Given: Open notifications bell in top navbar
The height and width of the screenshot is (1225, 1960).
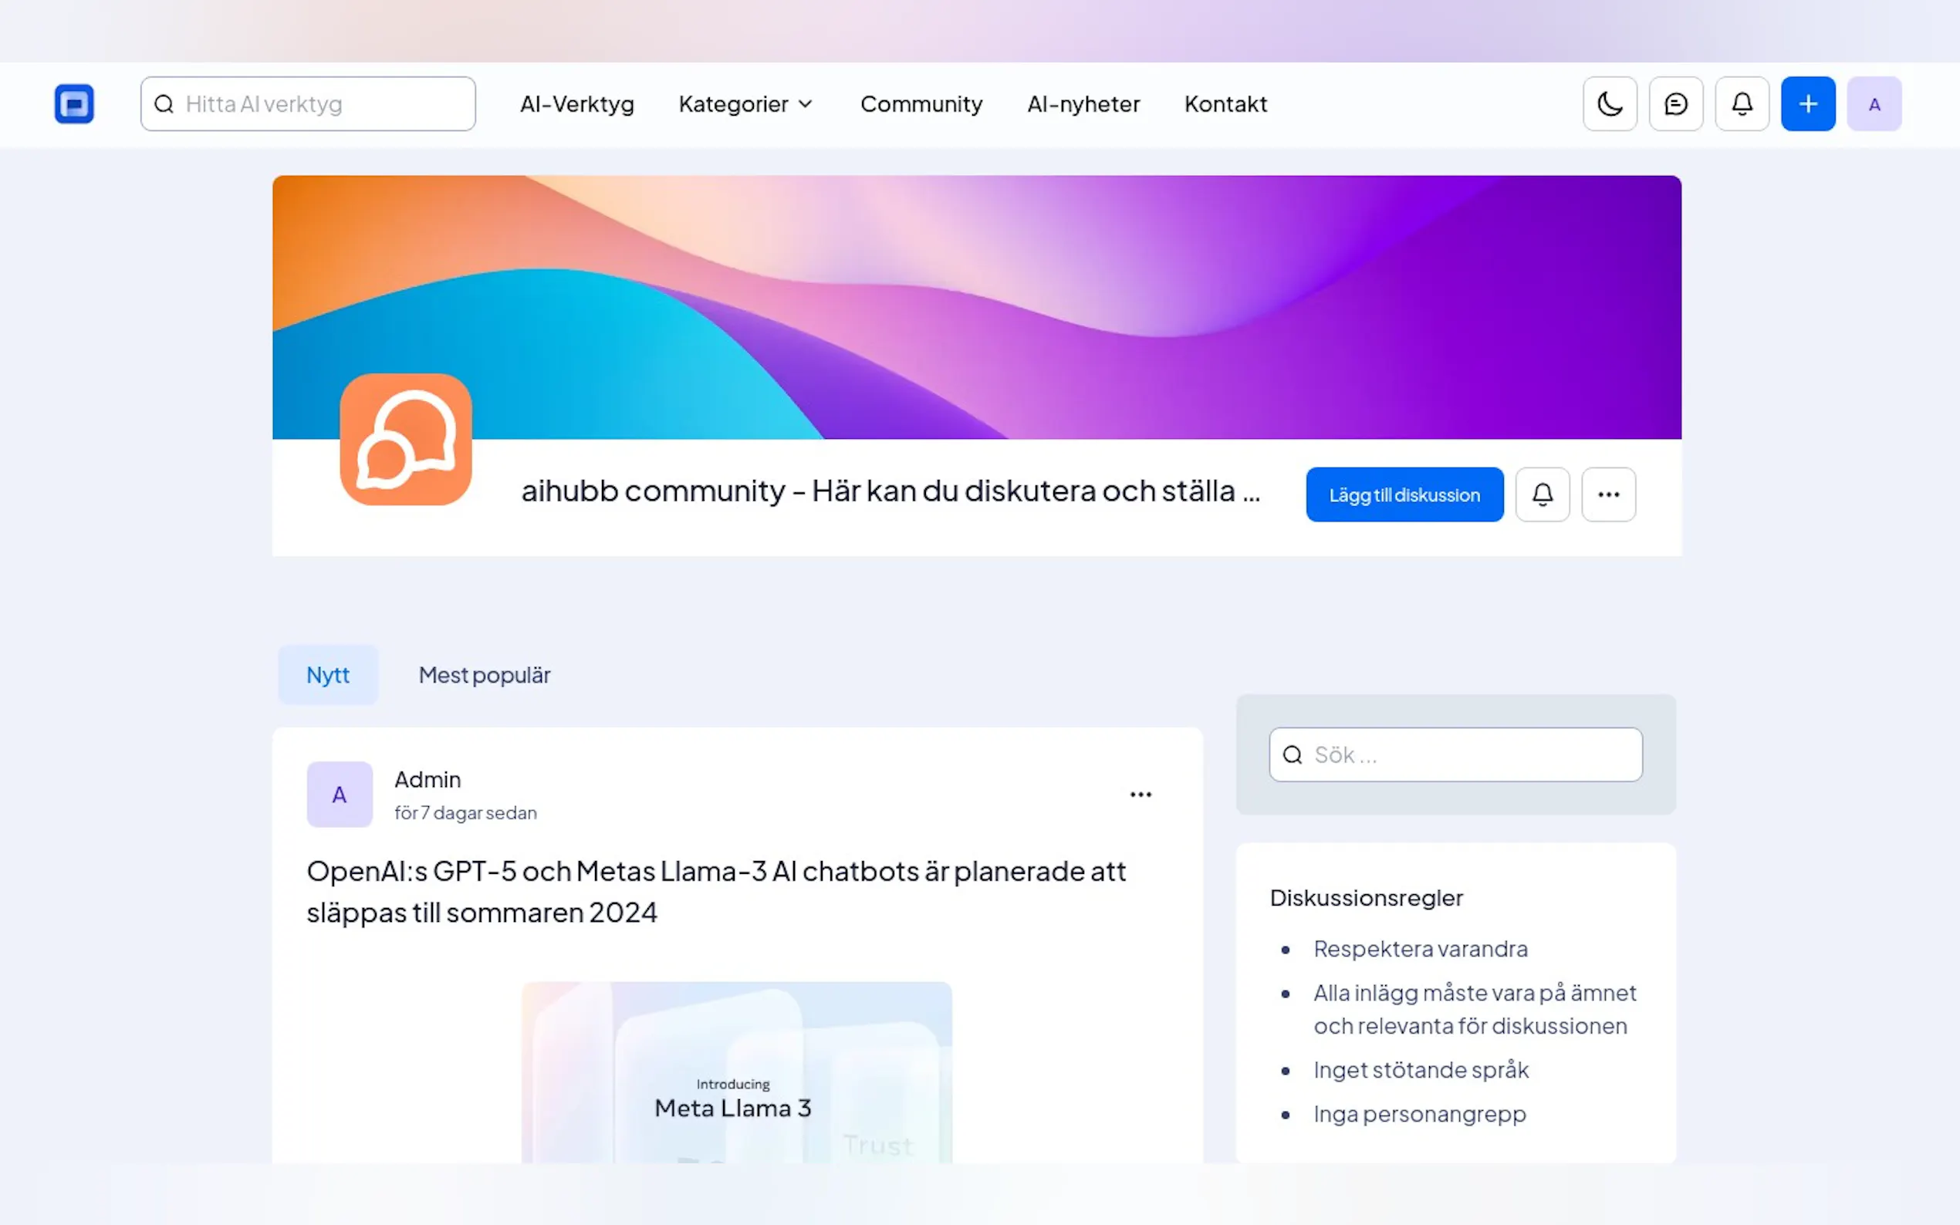Looking at the screenshot, I should [x=1741, y=103].
